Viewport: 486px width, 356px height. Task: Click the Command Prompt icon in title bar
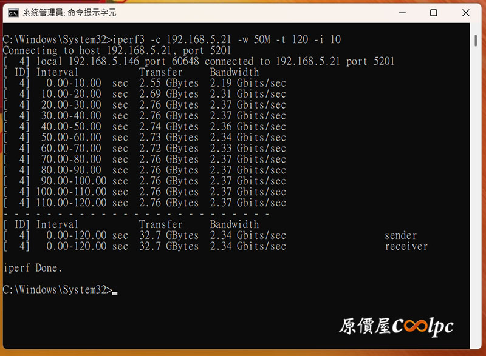click(13, 13)
